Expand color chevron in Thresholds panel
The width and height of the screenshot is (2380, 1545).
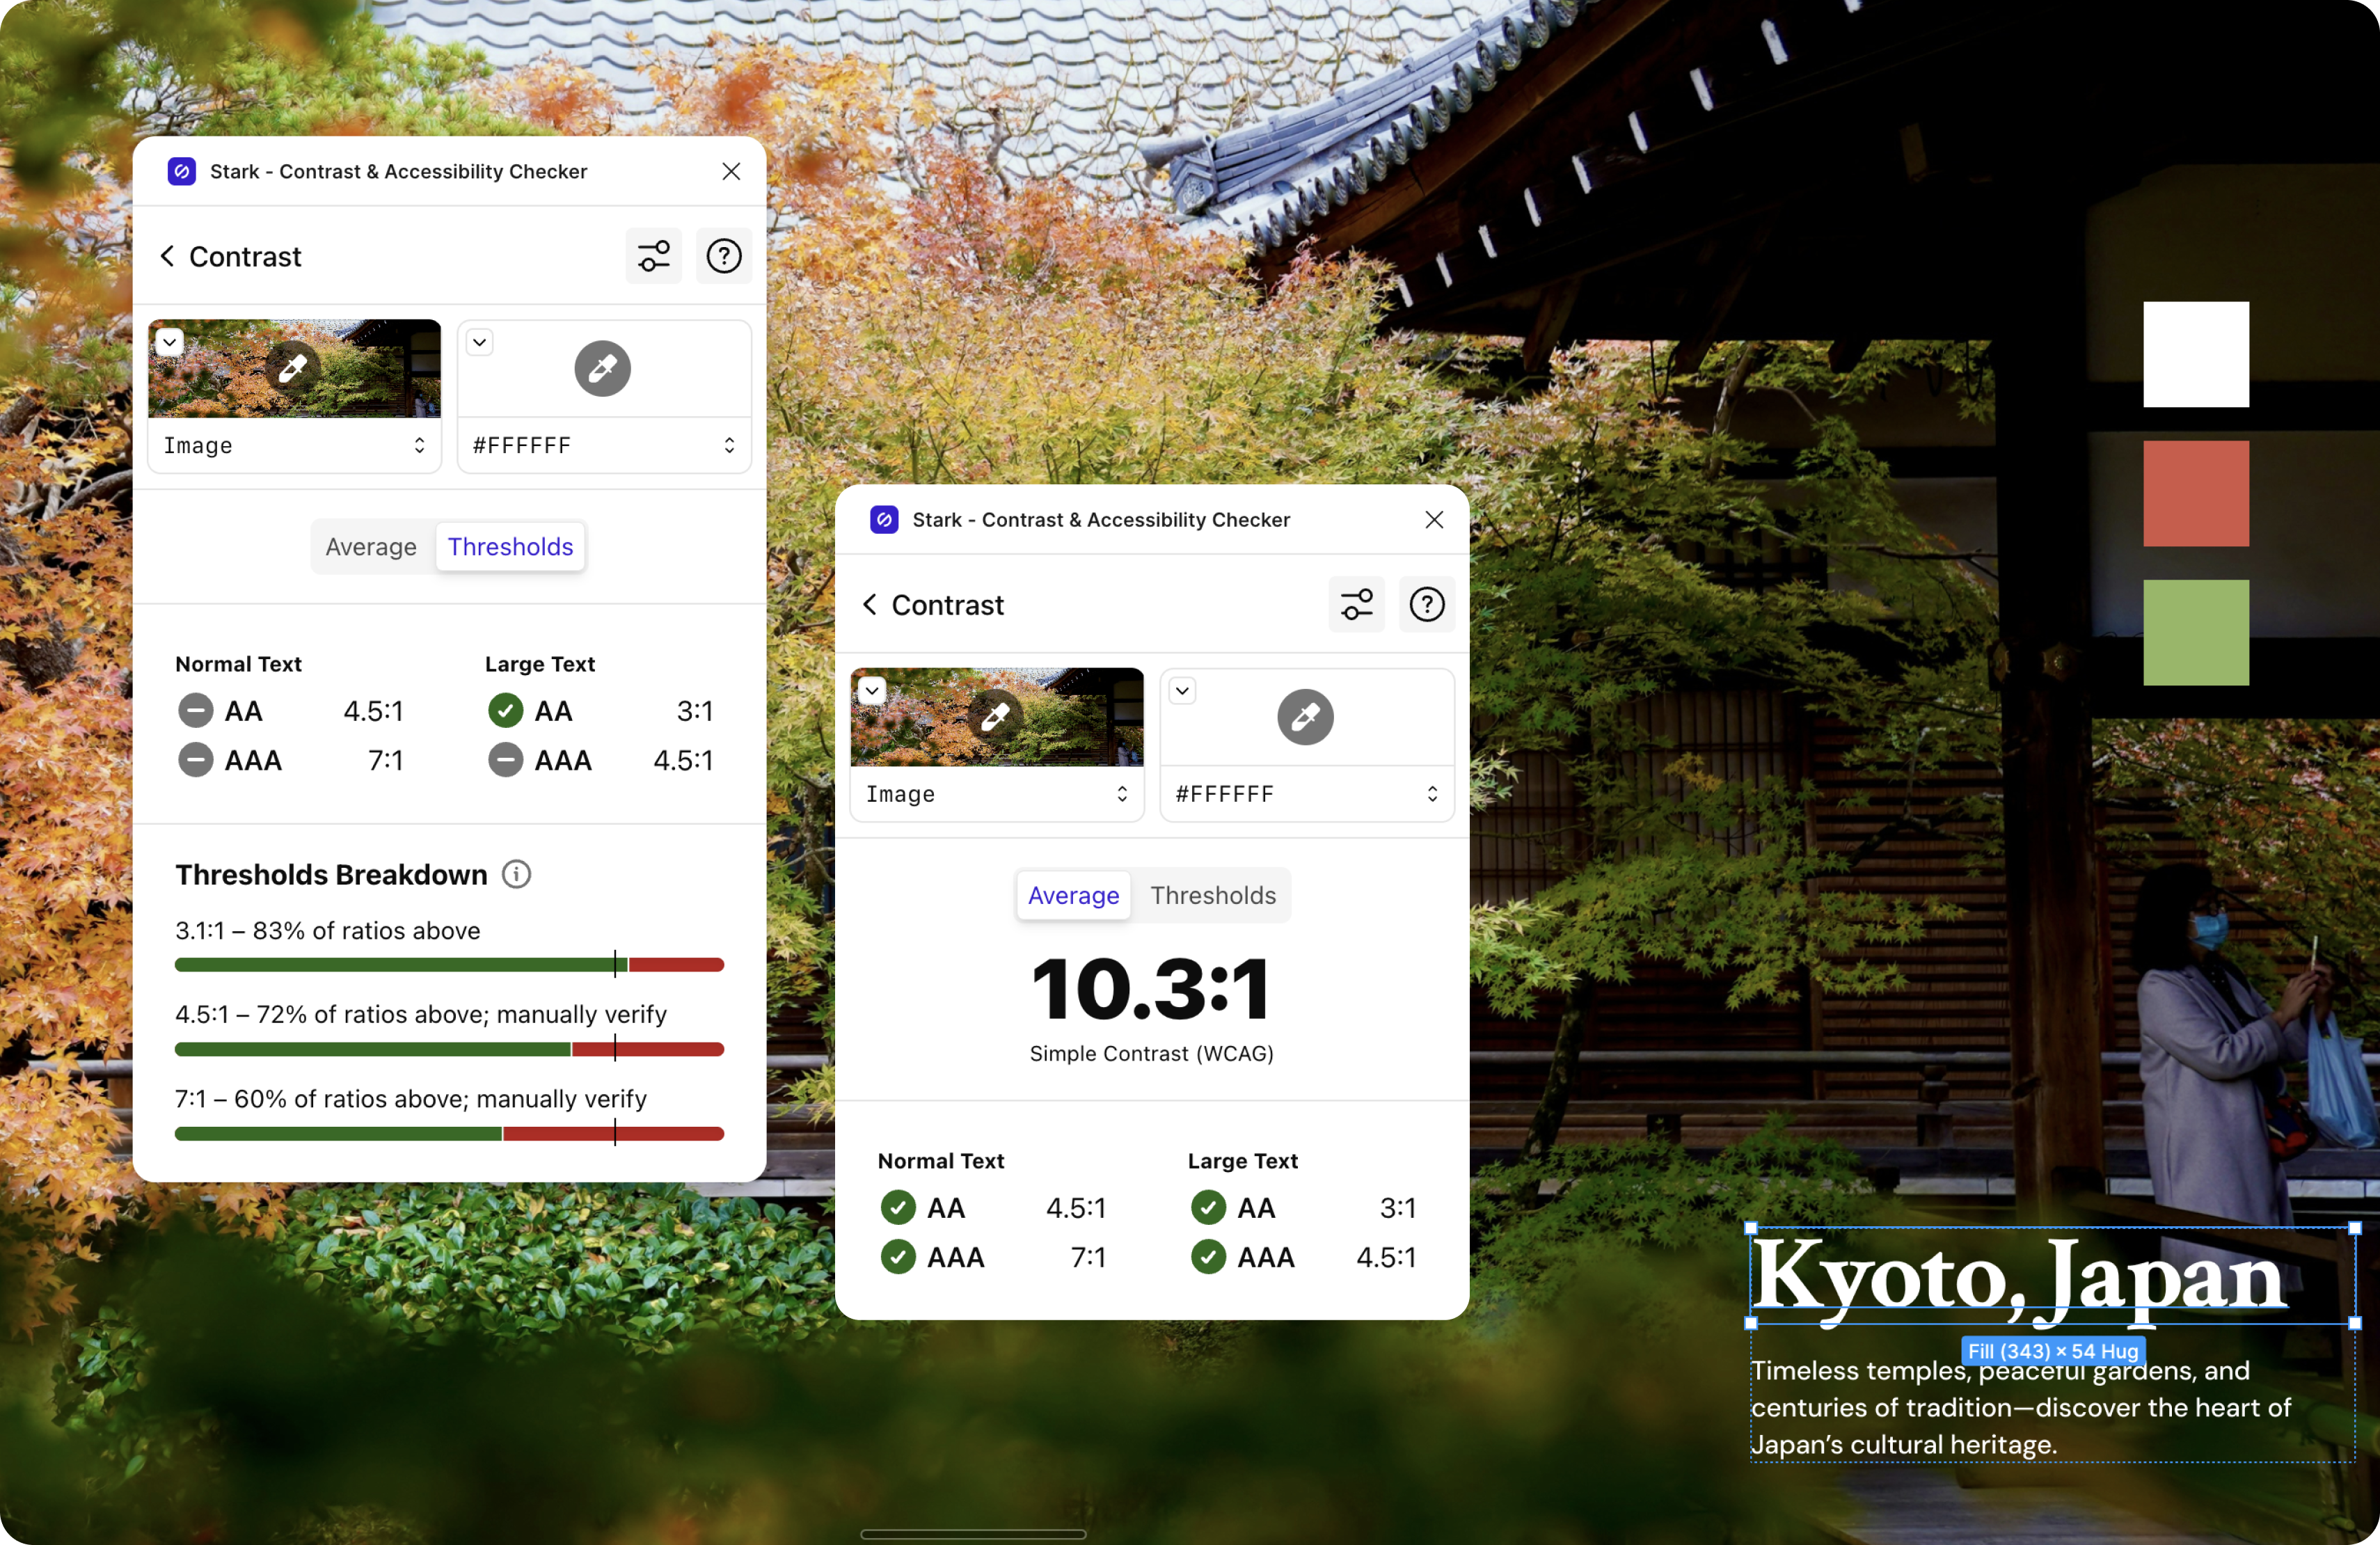[x=480, y=342]
